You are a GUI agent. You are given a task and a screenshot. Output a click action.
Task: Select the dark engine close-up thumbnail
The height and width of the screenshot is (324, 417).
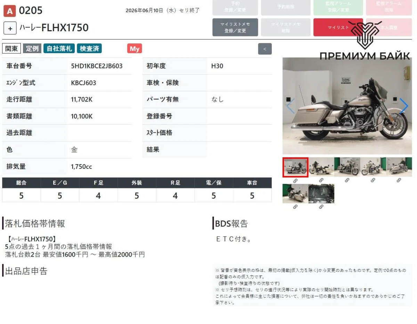[321, 193]
